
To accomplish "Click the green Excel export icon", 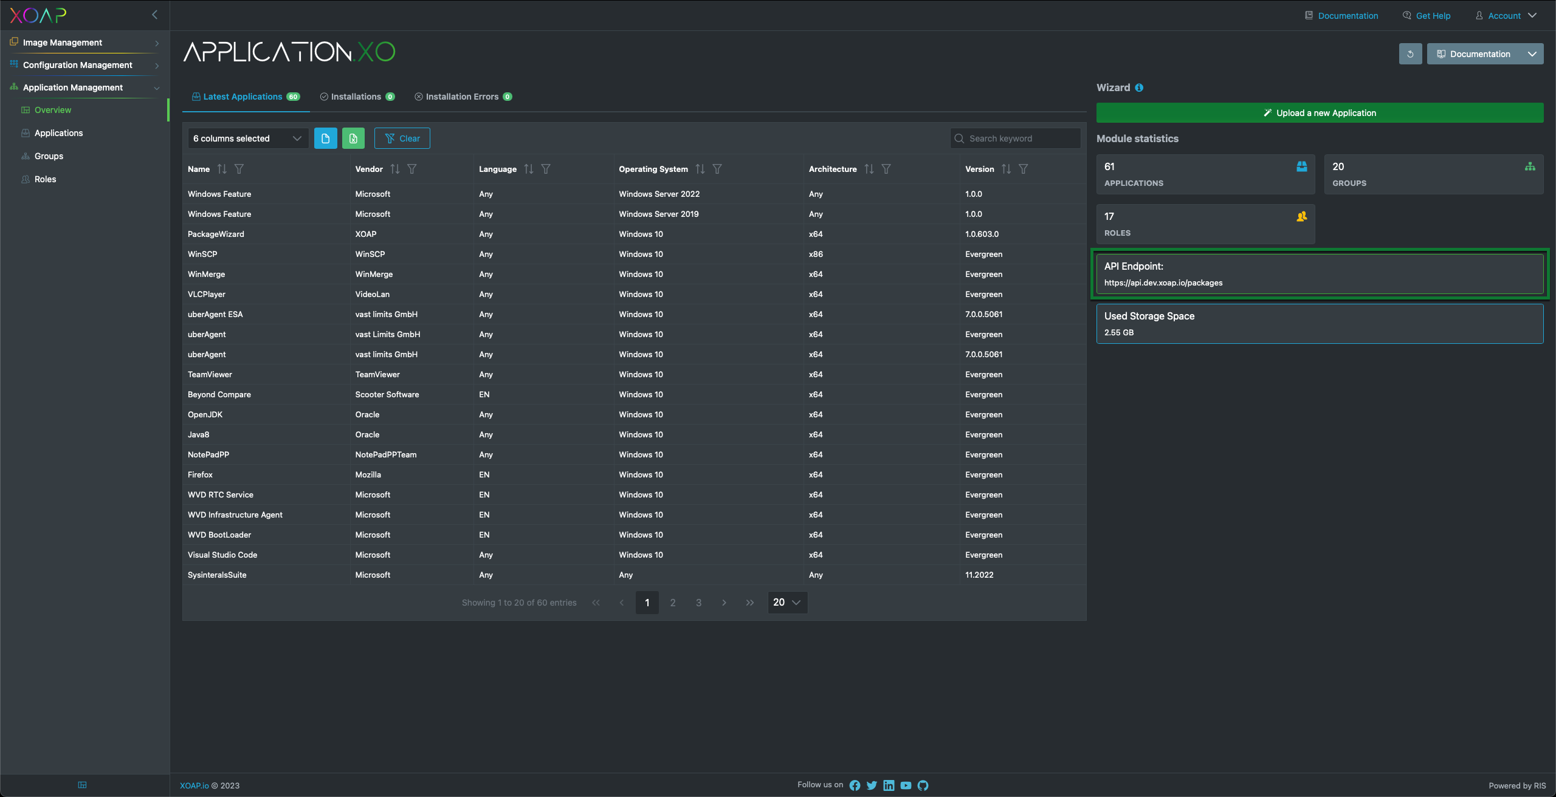I will [353, 139].
